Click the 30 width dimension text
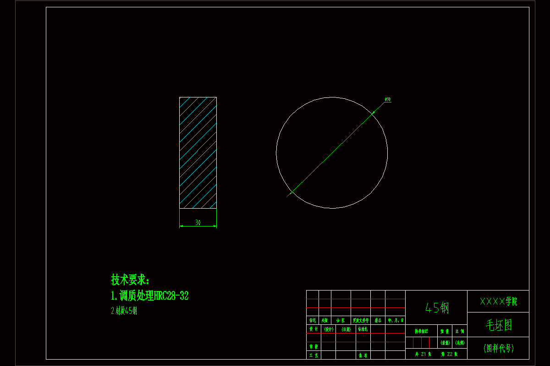Image resolution: width=550 pixels, height=366 pixels. click(198, 222)
